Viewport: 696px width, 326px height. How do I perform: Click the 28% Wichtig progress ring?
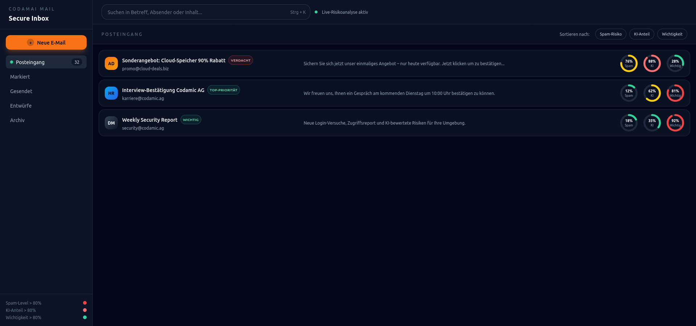click(675, 63)
